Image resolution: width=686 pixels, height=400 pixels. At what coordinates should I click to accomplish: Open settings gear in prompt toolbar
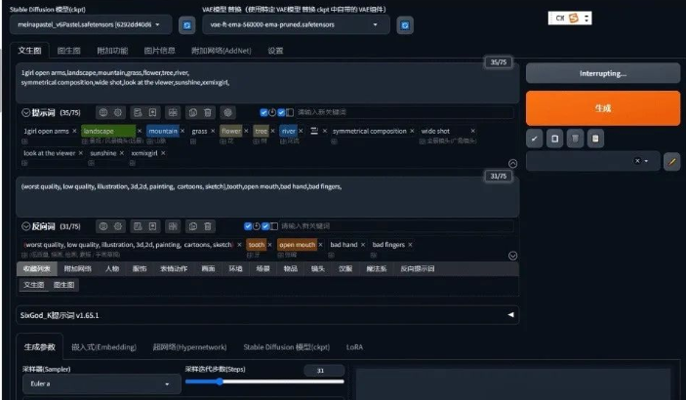pyautogui.click(x=118, y=112)
